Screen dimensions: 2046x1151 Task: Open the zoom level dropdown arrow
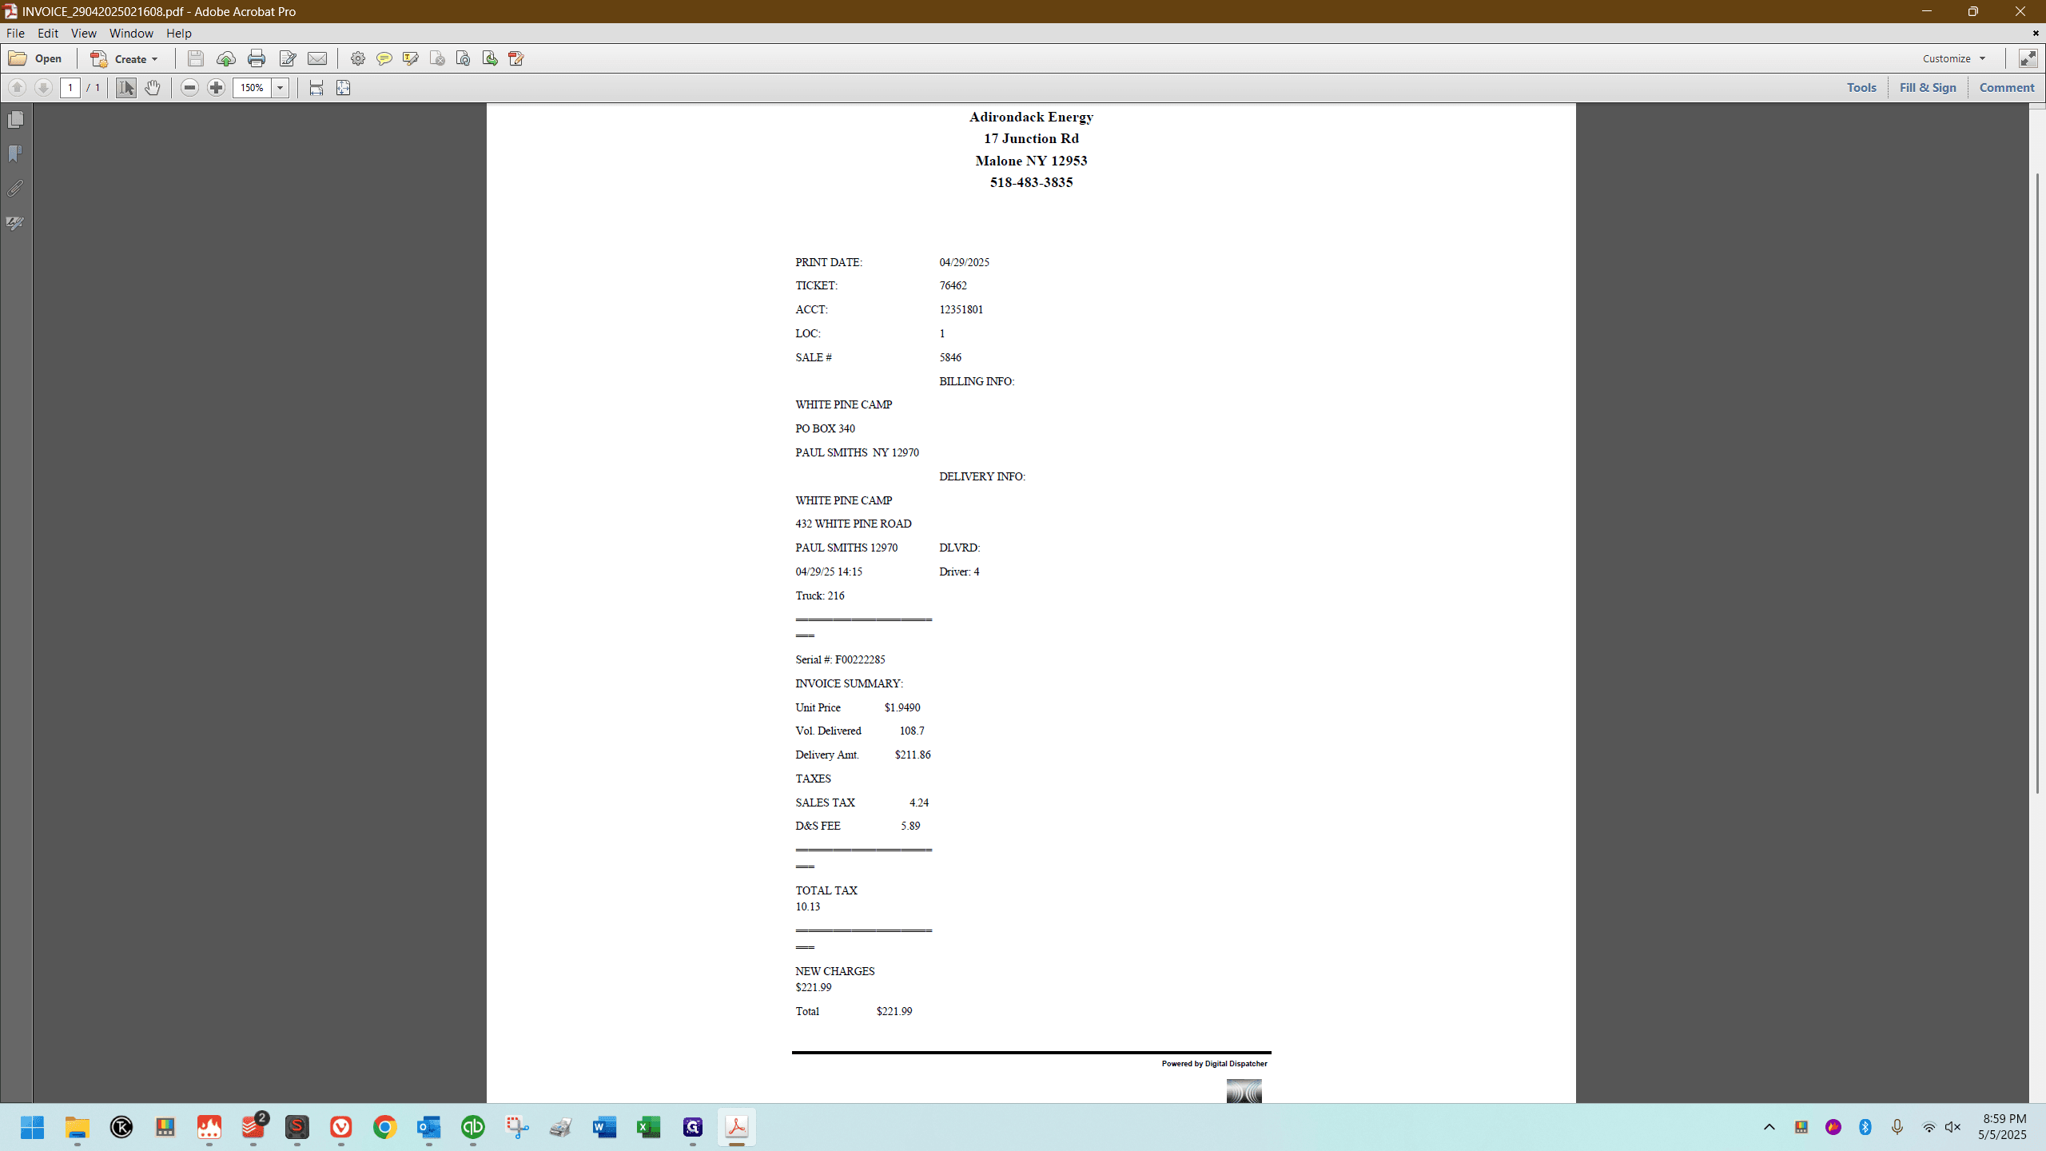pyautogui.click(x=281, y=88)
